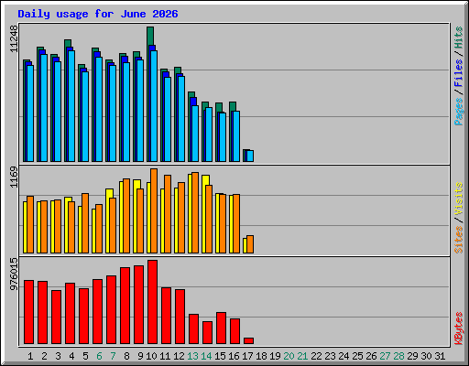Click the Sites legend label

click(458, 240)
